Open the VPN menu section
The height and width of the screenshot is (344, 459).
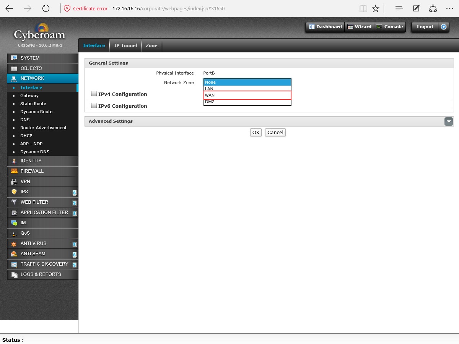42,182
